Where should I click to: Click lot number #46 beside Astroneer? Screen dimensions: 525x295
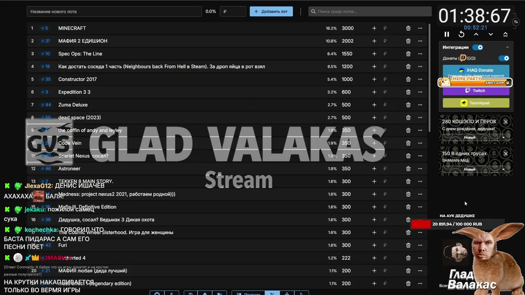click(x=46, y=169)
